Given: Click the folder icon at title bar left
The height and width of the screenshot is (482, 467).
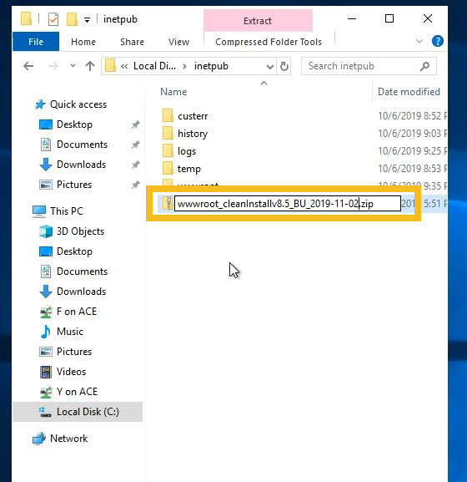Looking at the screenshot, I should 27,18.
